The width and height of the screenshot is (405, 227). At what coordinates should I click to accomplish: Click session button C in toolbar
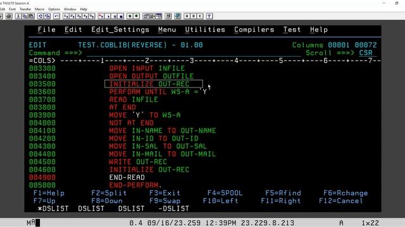[x=200, y=16]
